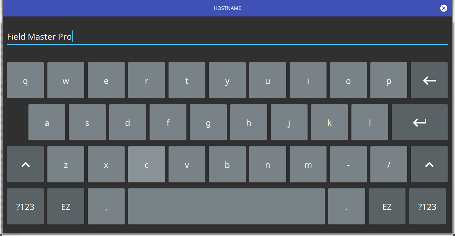Tap the hyphen key
Image resolution: width=455 pixels, height=236 pixels.
pyautogui.click(x=348, y=165)
